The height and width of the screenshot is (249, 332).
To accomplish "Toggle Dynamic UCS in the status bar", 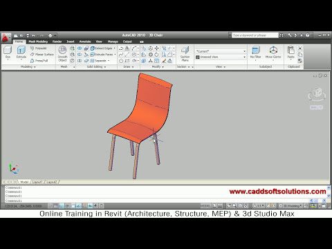I will [84, 205].
